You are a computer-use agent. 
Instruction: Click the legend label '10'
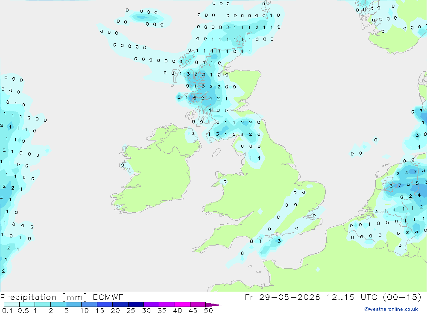85,310
